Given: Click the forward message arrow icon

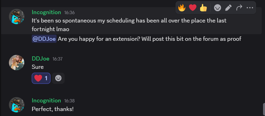Looking at the screenshot, I should [x=239, y=8].
